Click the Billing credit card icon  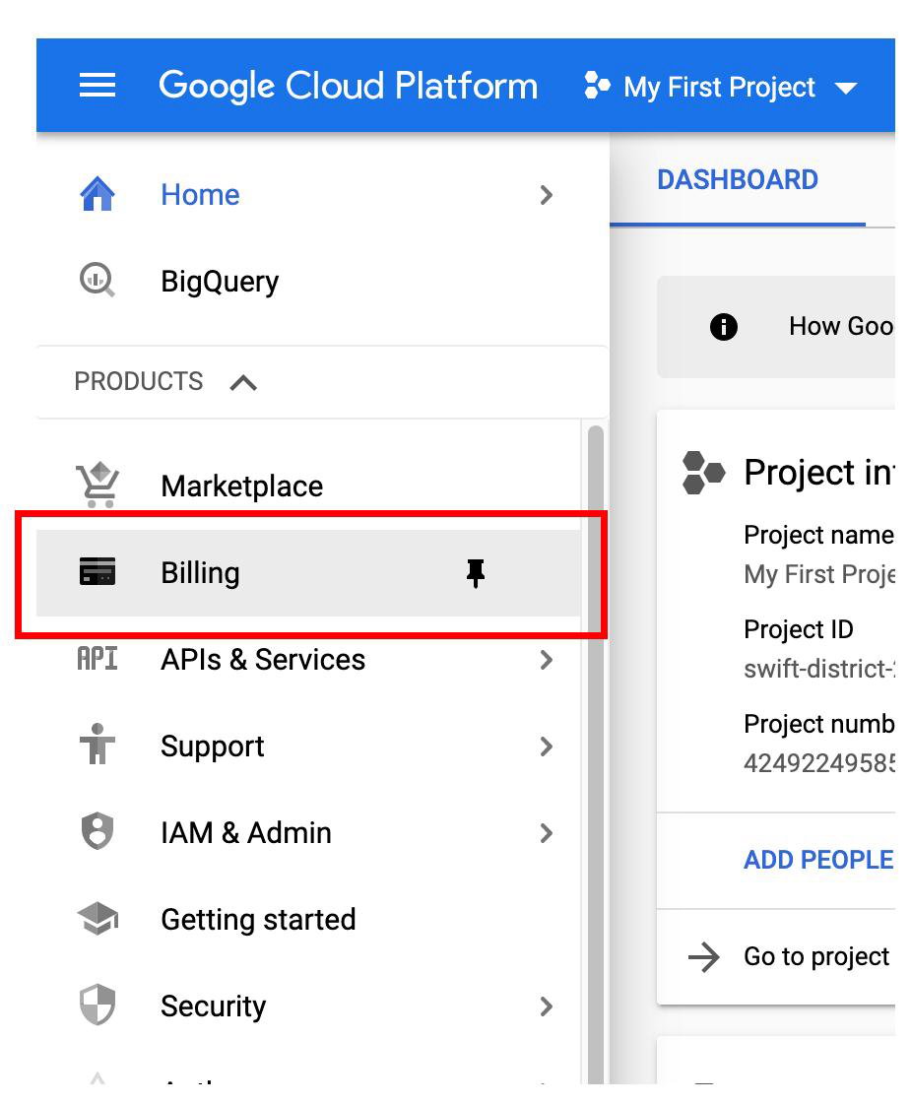[x=98, y=571]
